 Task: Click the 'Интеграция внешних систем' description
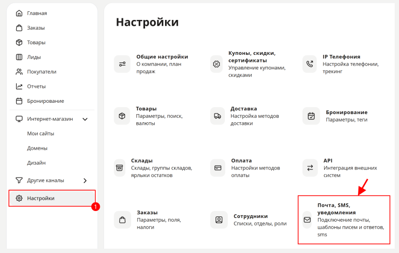click(x=350, y=172)
